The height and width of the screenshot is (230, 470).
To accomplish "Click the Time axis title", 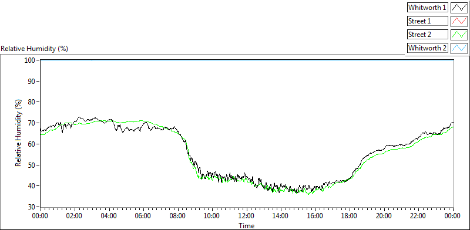I will 246,225.
